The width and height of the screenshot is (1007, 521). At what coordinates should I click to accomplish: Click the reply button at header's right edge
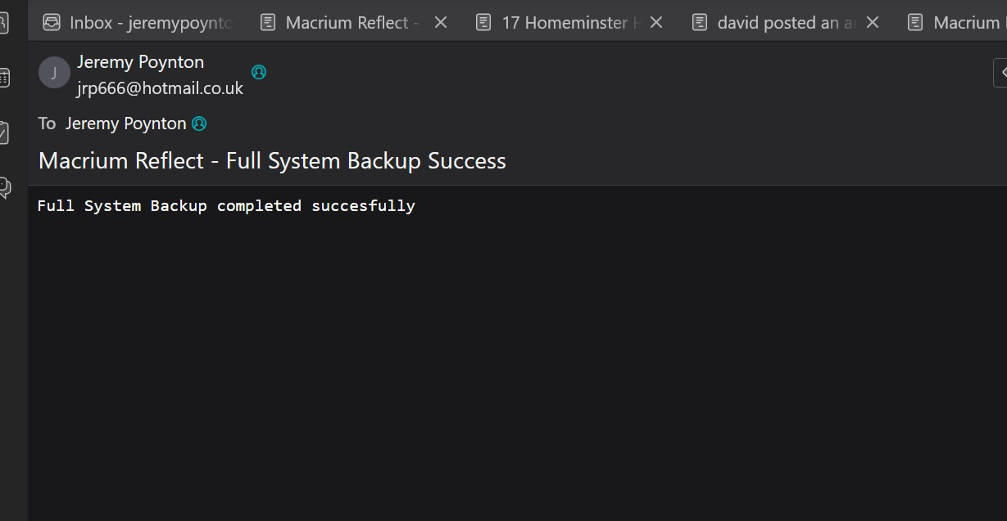tap(1000, 72)
